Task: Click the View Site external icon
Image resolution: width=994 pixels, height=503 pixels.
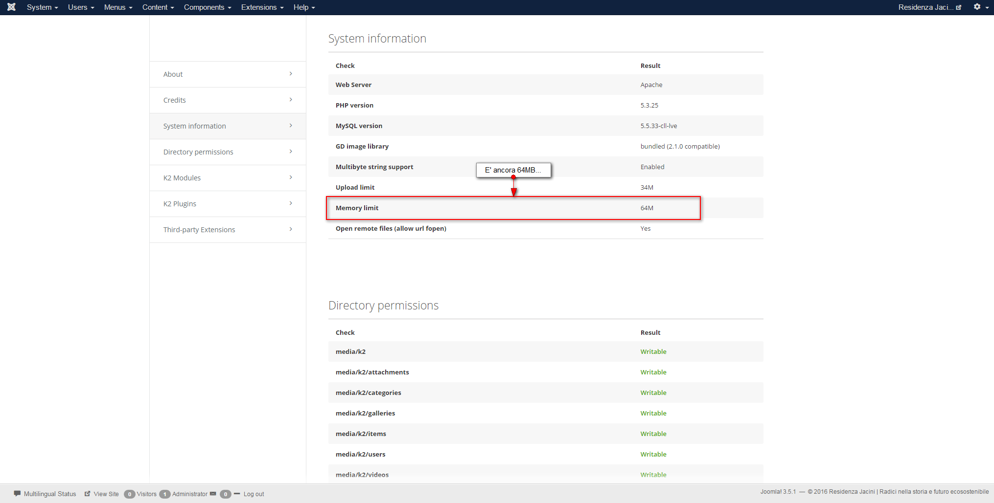Action: click(87, 494)
